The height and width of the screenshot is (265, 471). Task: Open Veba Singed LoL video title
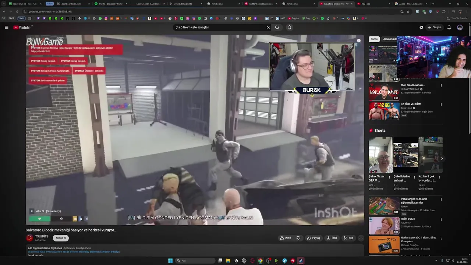pyautogui.click(x=414, y=201)
